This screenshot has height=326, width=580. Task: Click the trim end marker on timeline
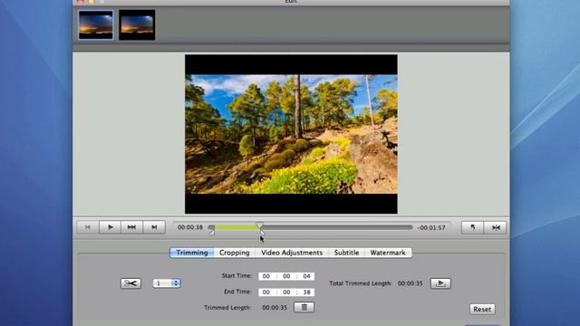coord(262,232)
